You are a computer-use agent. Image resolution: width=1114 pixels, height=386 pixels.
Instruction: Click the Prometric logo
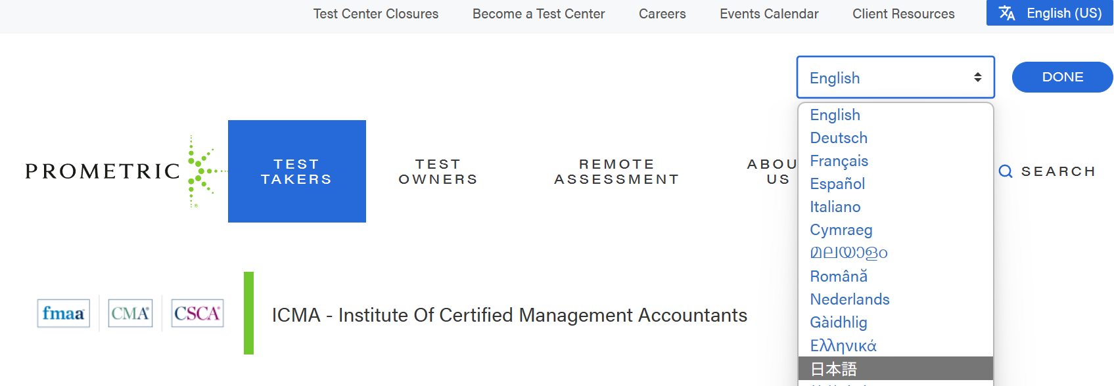[x=125, y=171]
